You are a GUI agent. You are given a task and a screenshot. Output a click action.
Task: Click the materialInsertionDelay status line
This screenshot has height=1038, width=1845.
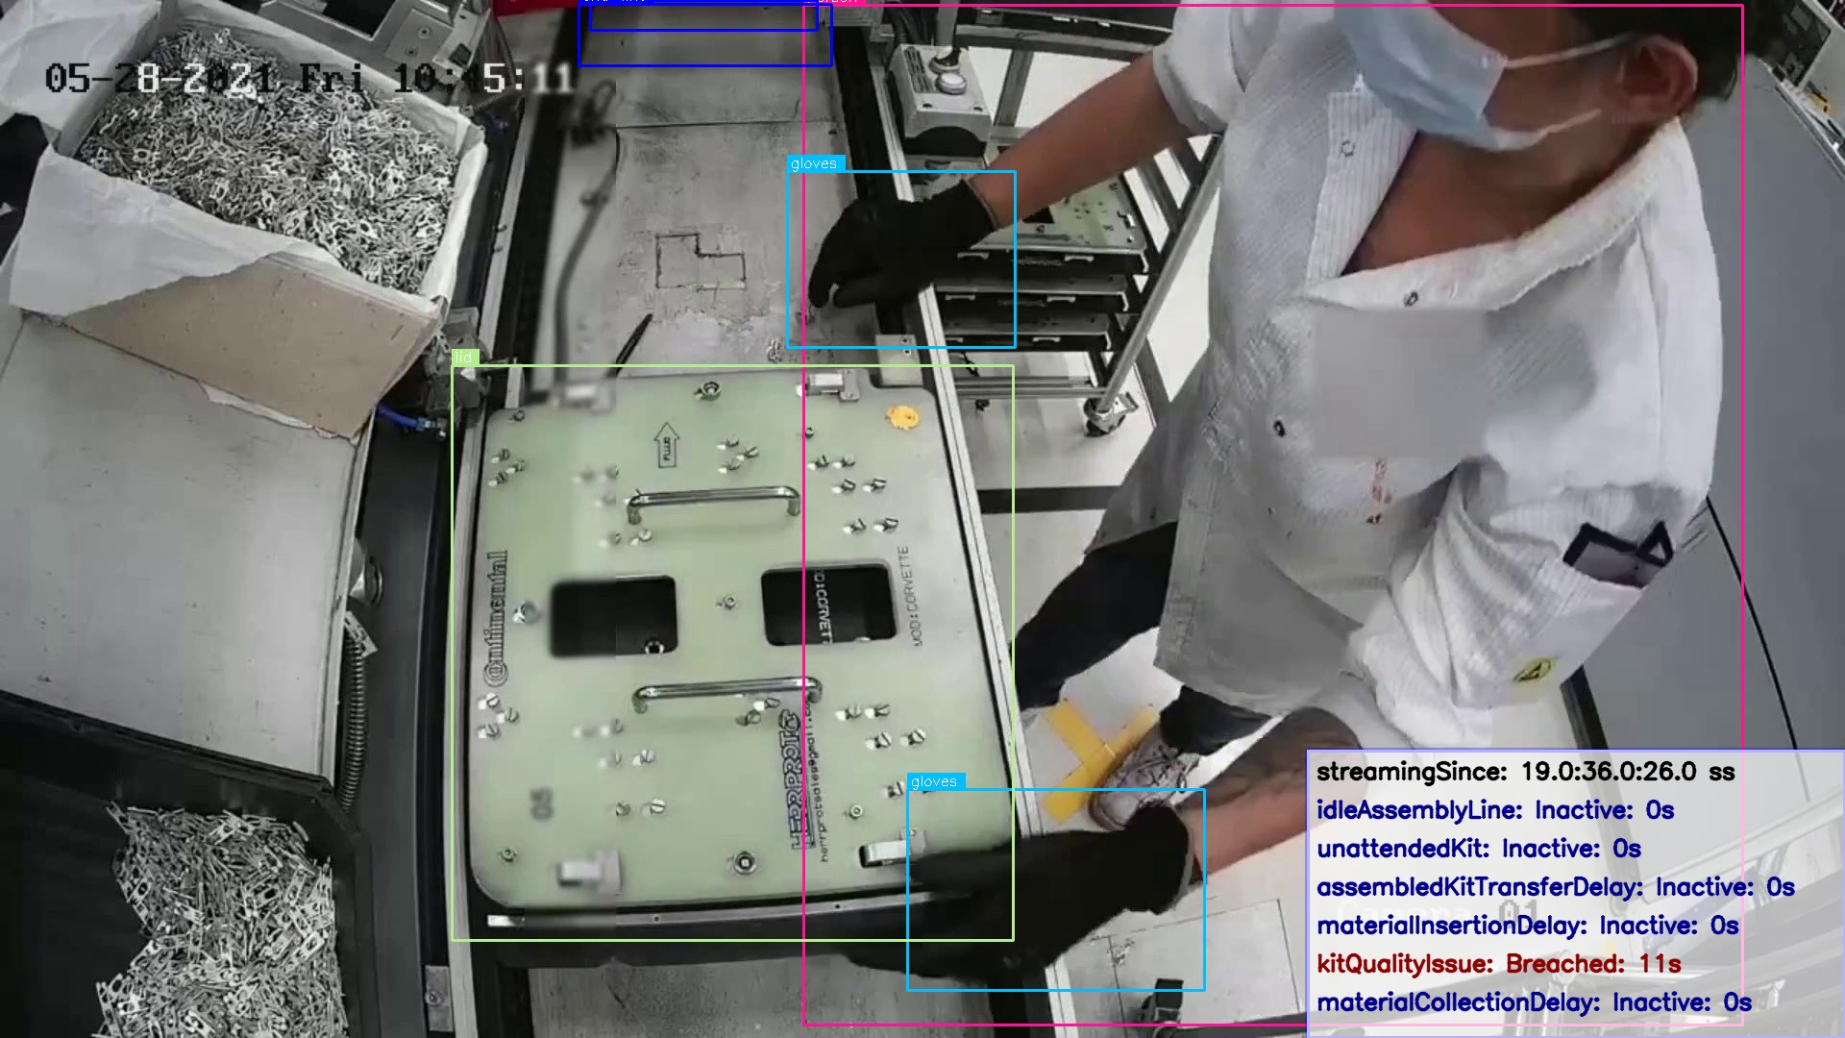[x=1527, y=926]
